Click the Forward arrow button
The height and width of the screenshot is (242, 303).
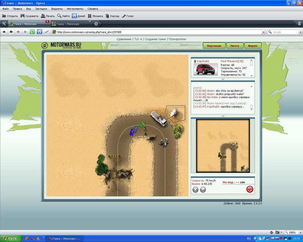tap(18, 32)
